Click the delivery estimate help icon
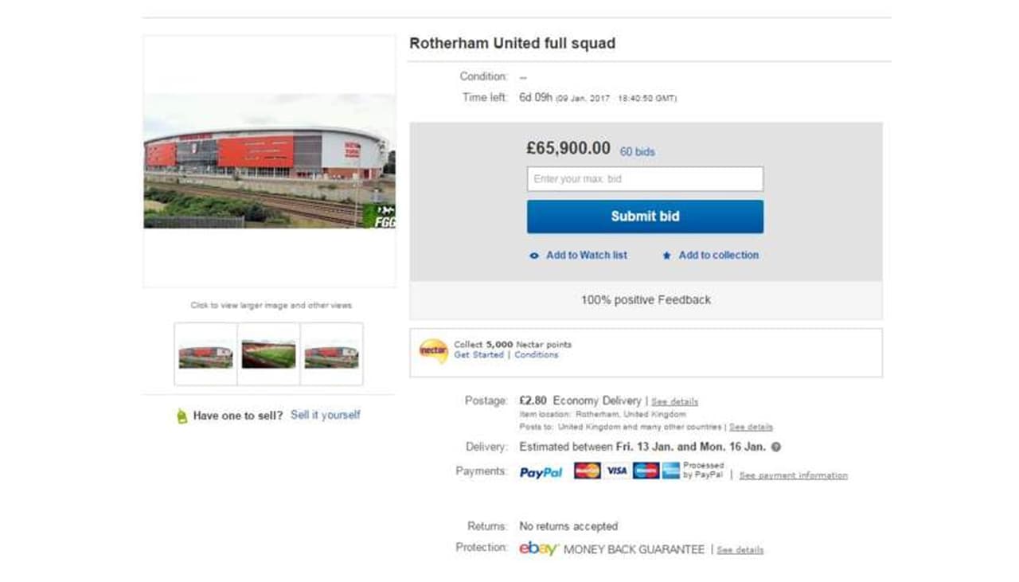 click(776, 447)
